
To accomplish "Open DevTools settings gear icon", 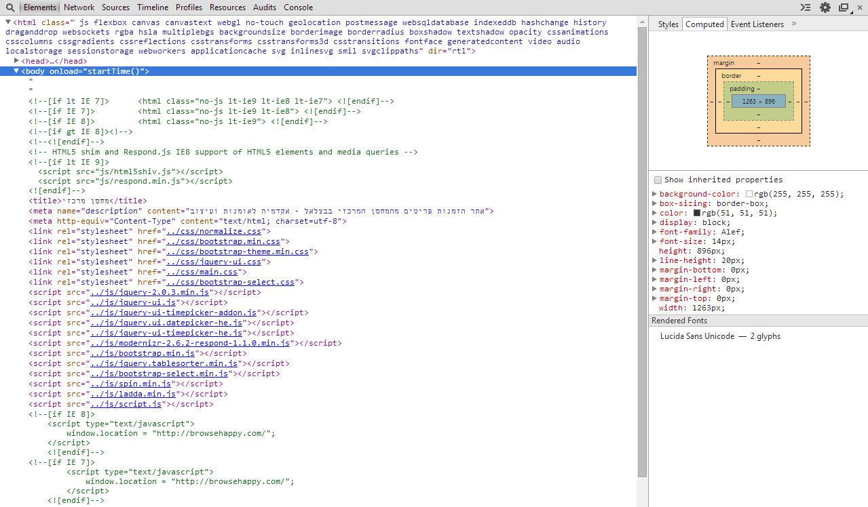I will click(825, 7).
